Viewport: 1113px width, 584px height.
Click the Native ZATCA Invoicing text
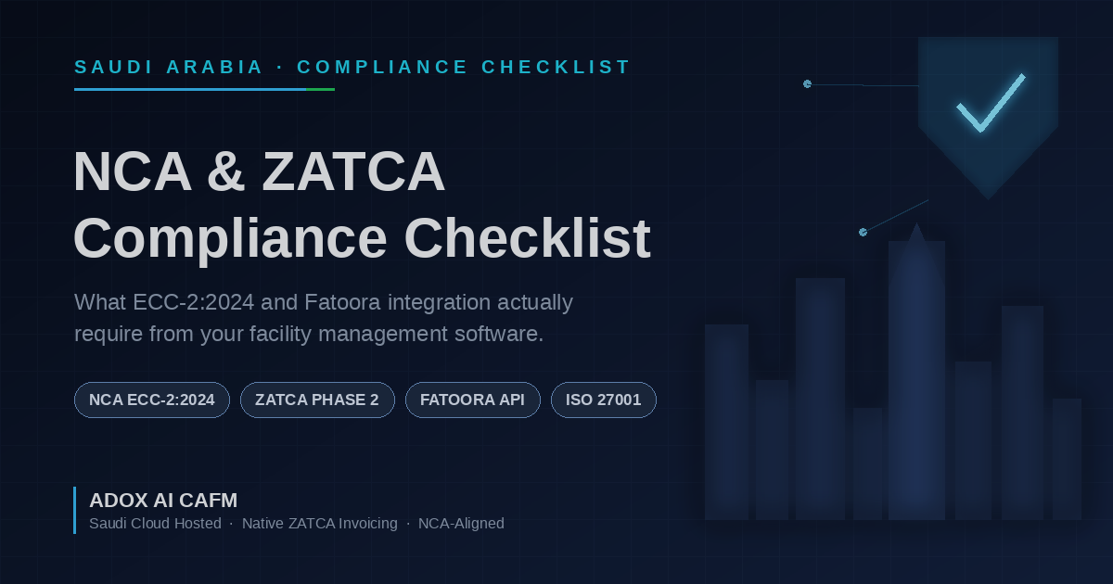[319, 524]
